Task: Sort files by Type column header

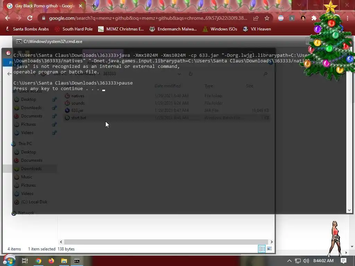Action: coord(209,86)
